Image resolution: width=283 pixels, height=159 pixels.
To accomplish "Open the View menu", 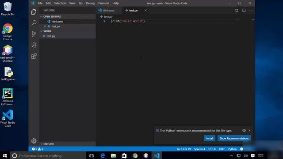I will pos(72,3).
